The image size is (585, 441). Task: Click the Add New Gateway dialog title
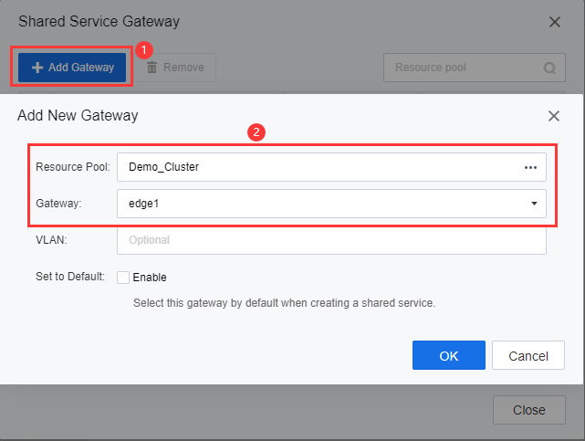(78, 116)
